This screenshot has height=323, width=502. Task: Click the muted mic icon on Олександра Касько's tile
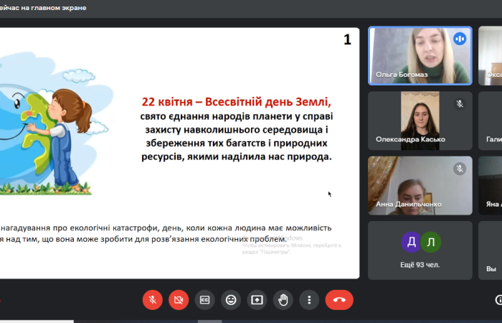tap(460, 104)
